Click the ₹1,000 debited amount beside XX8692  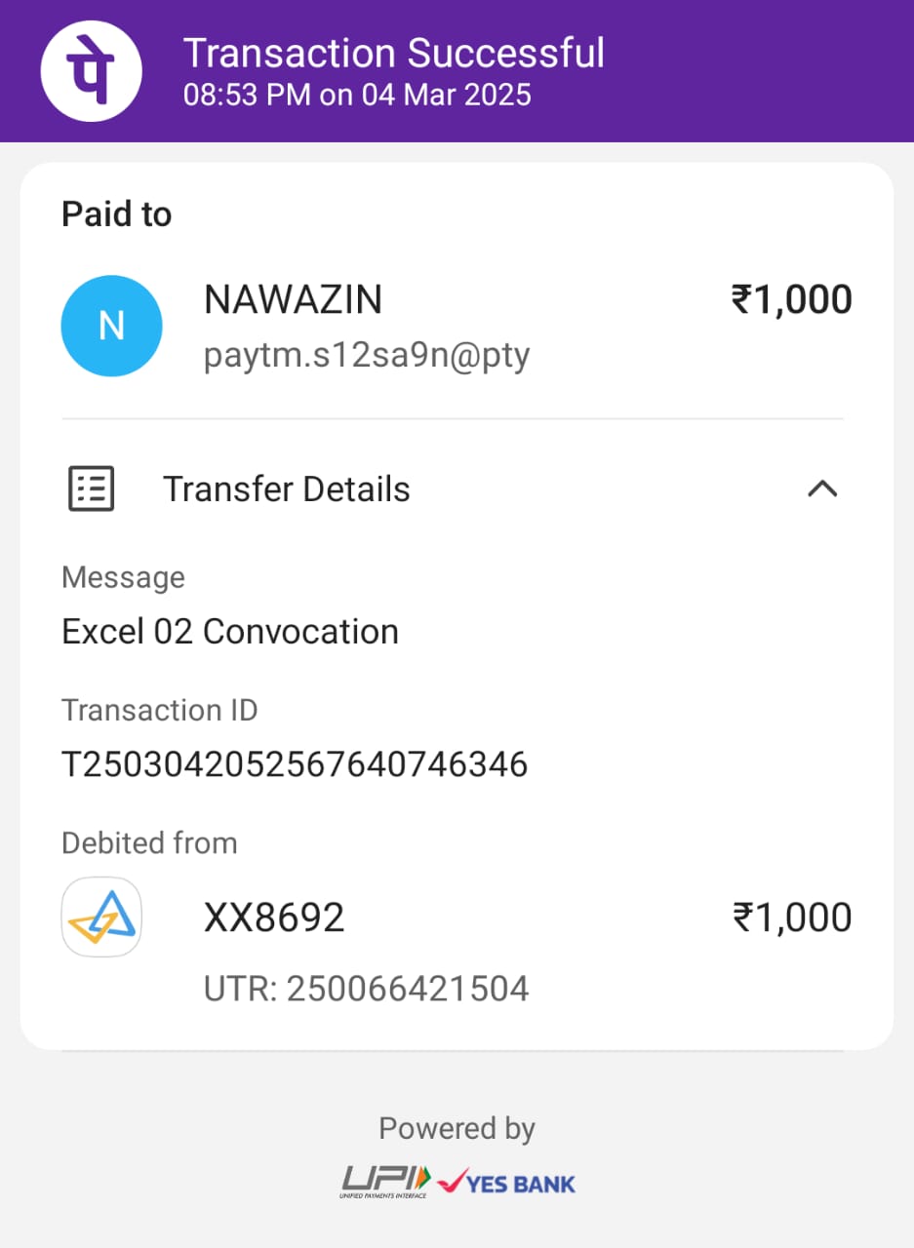pos(791,917)
